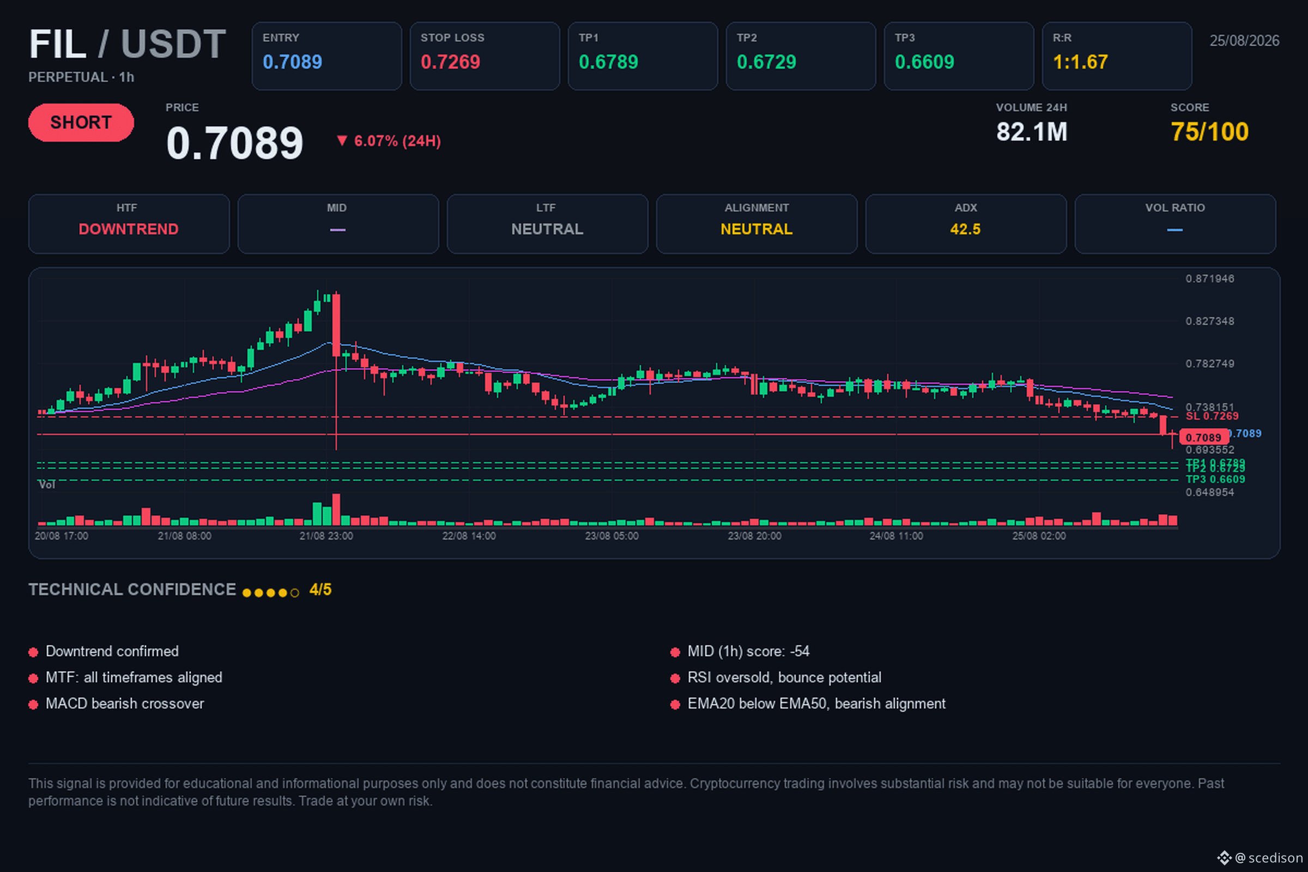Click the 25/08 02:00 time axis label

pyautogui.click(x=1039, y=536)
